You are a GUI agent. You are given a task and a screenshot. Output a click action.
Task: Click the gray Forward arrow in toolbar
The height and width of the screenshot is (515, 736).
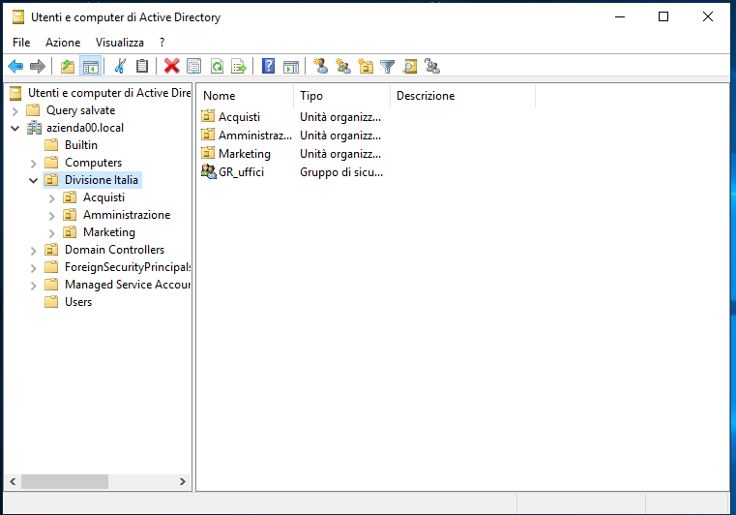point(38,66)
